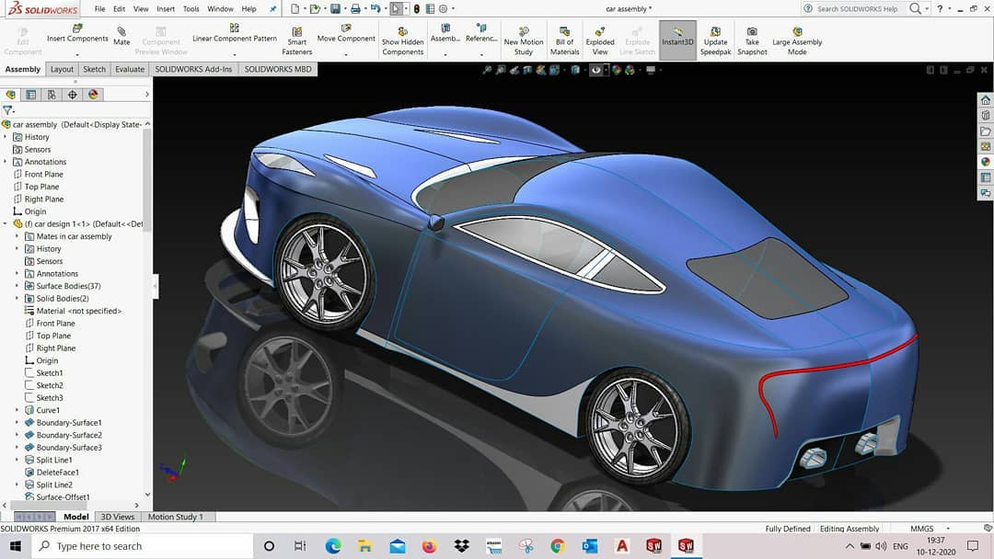This screenshot has width=994, height=559.
Task: Click Insert Components tool
Action: [77, 33]
